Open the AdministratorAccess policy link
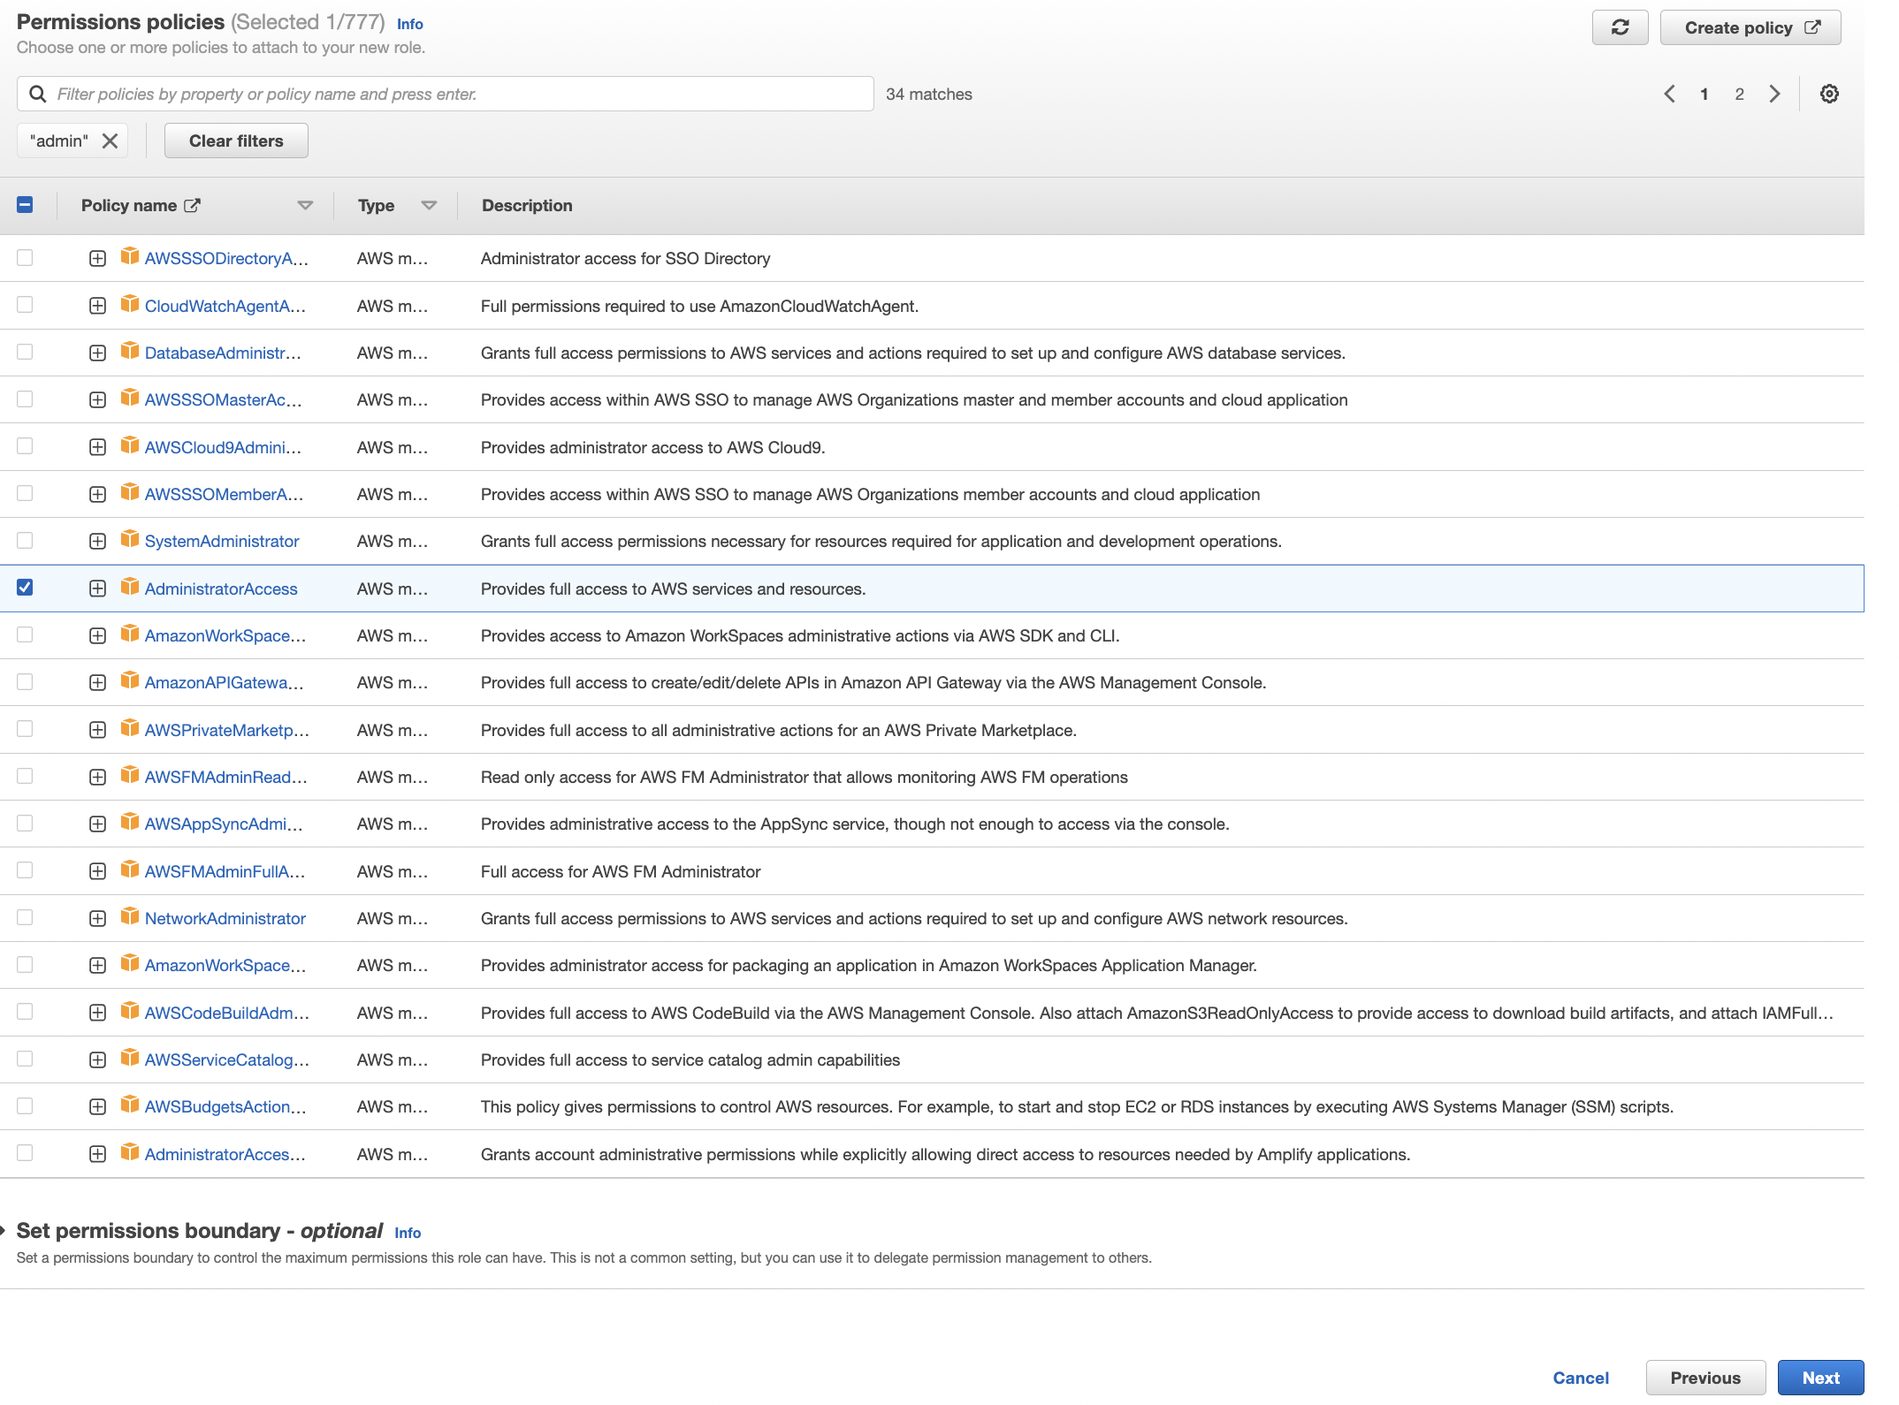This screenshot has width=1899, height=1405. tap(221, 588)
